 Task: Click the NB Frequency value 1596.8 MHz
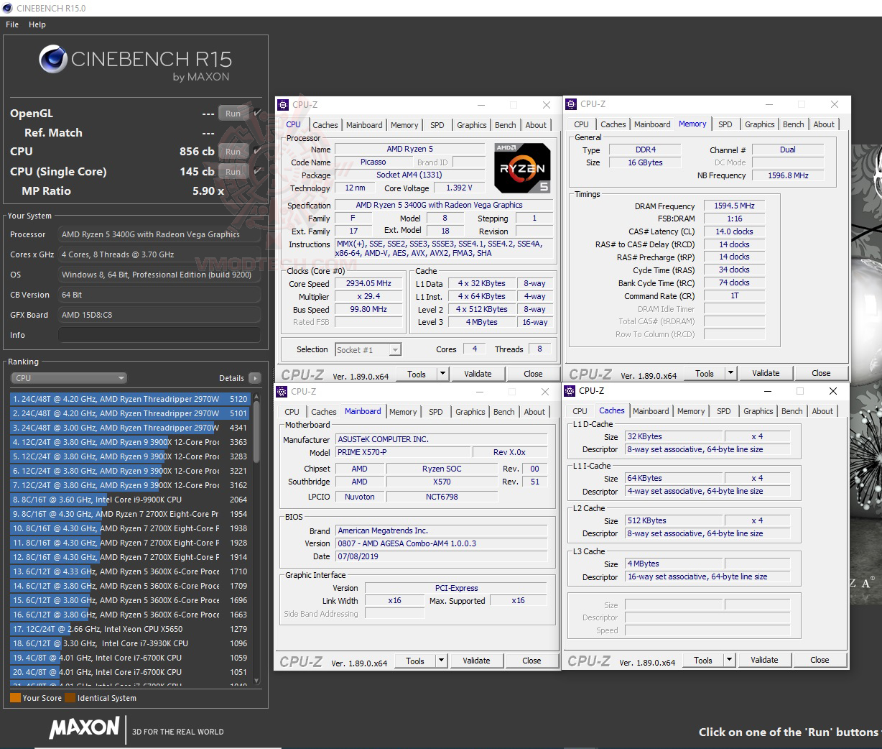tap(788, 175)
